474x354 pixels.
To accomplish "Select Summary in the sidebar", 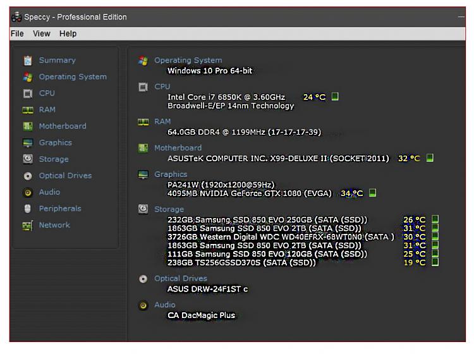I will [58, 60].
